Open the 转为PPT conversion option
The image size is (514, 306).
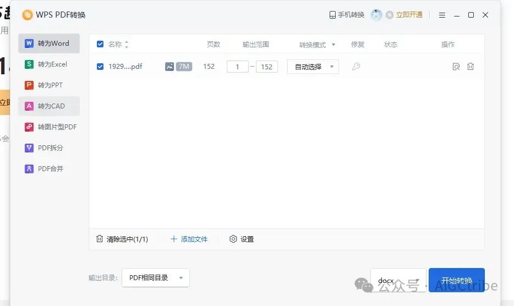[49, 85]
